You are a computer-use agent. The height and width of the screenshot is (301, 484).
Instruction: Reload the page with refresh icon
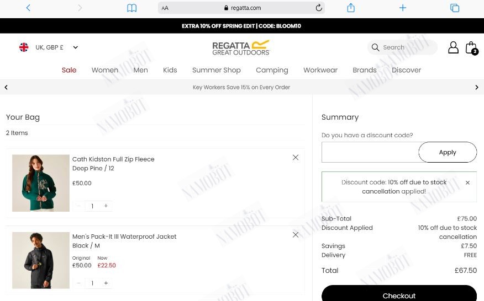coord(319,8)
